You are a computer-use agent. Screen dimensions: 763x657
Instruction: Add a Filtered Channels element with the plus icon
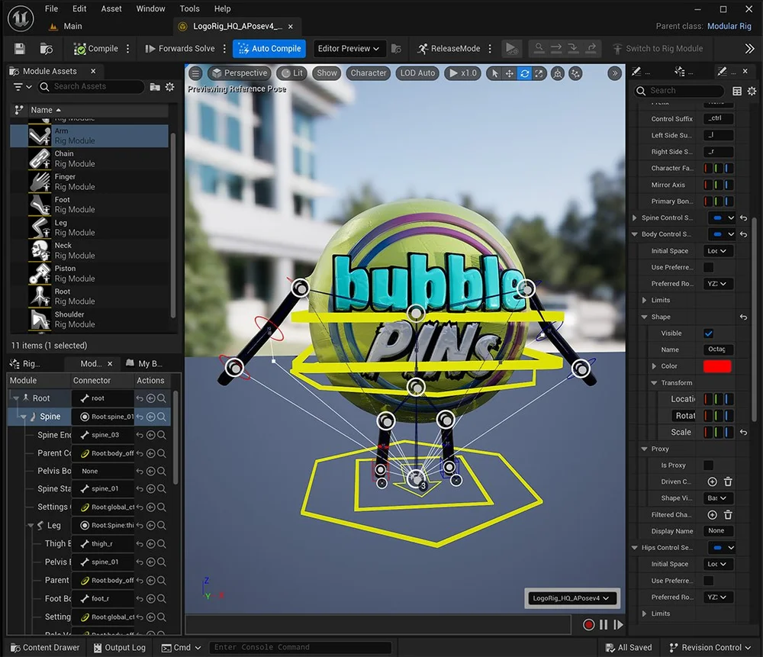(712, 514)
